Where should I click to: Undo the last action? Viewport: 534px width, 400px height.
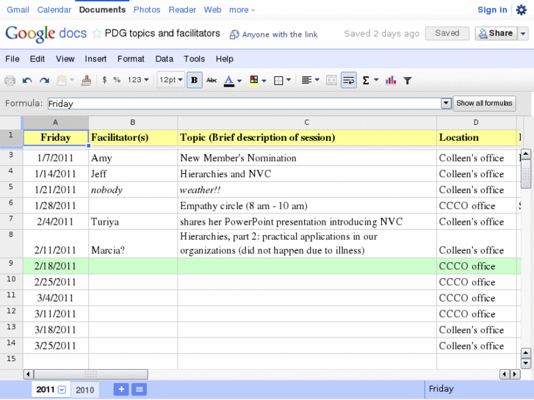coord(27,80)
